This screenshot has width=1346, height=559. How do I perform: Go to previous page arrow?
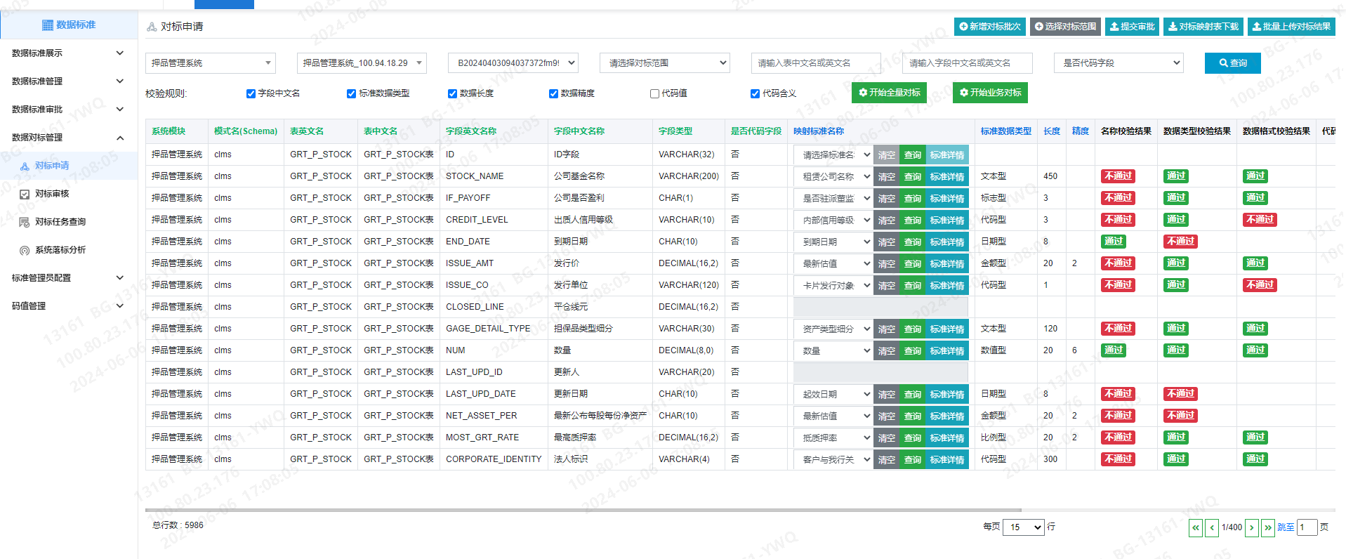tap(1212, 527)
